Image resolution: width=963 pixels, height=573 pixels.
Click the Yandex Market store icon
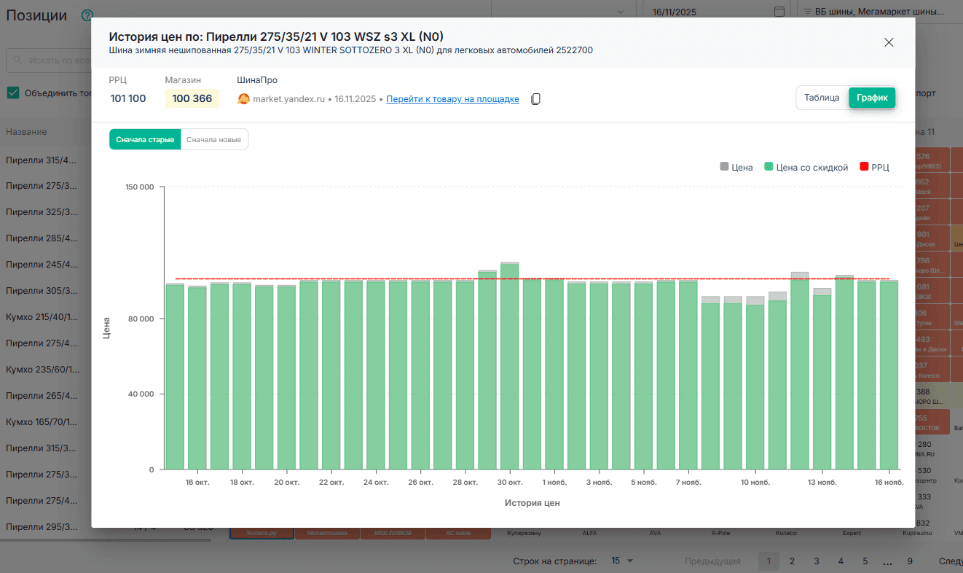coord(244,99)
